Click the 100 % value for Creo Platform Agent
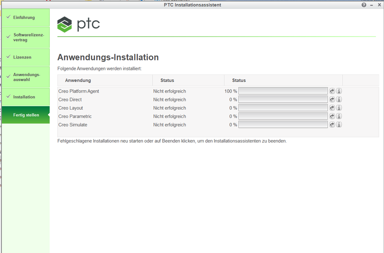384x253 pixels. [231, 91]
